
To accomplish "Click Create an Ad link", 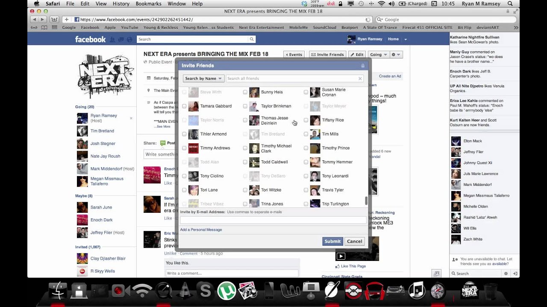I will [390, 76].
